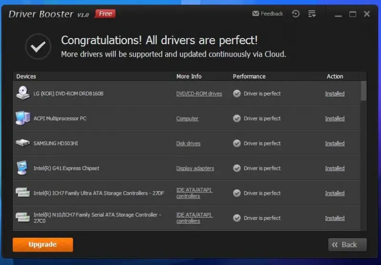
Task: Click the checkmark in SAMSUNG HD503HI row
Action: 237,143
